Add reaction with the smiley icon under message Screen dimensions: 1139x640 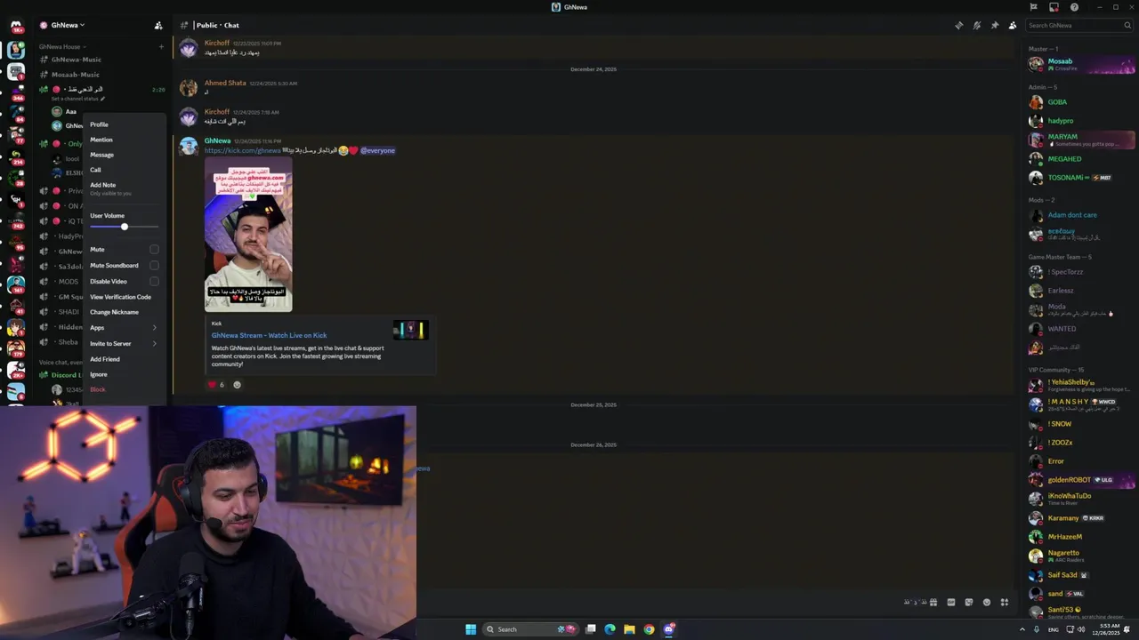coord(237,385)
